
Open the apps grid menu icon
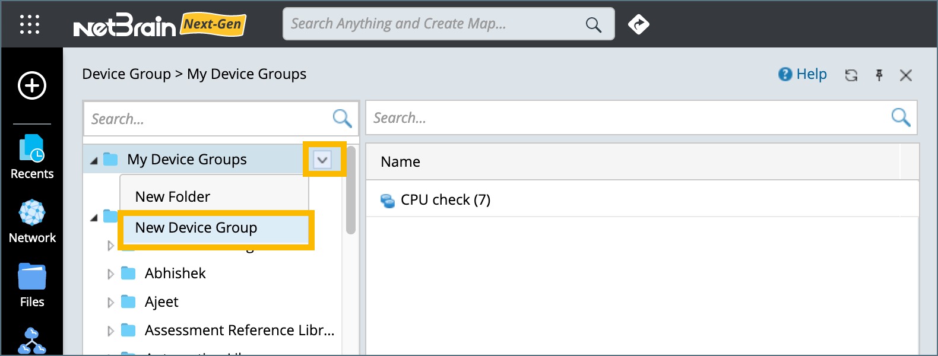[30, 24]
